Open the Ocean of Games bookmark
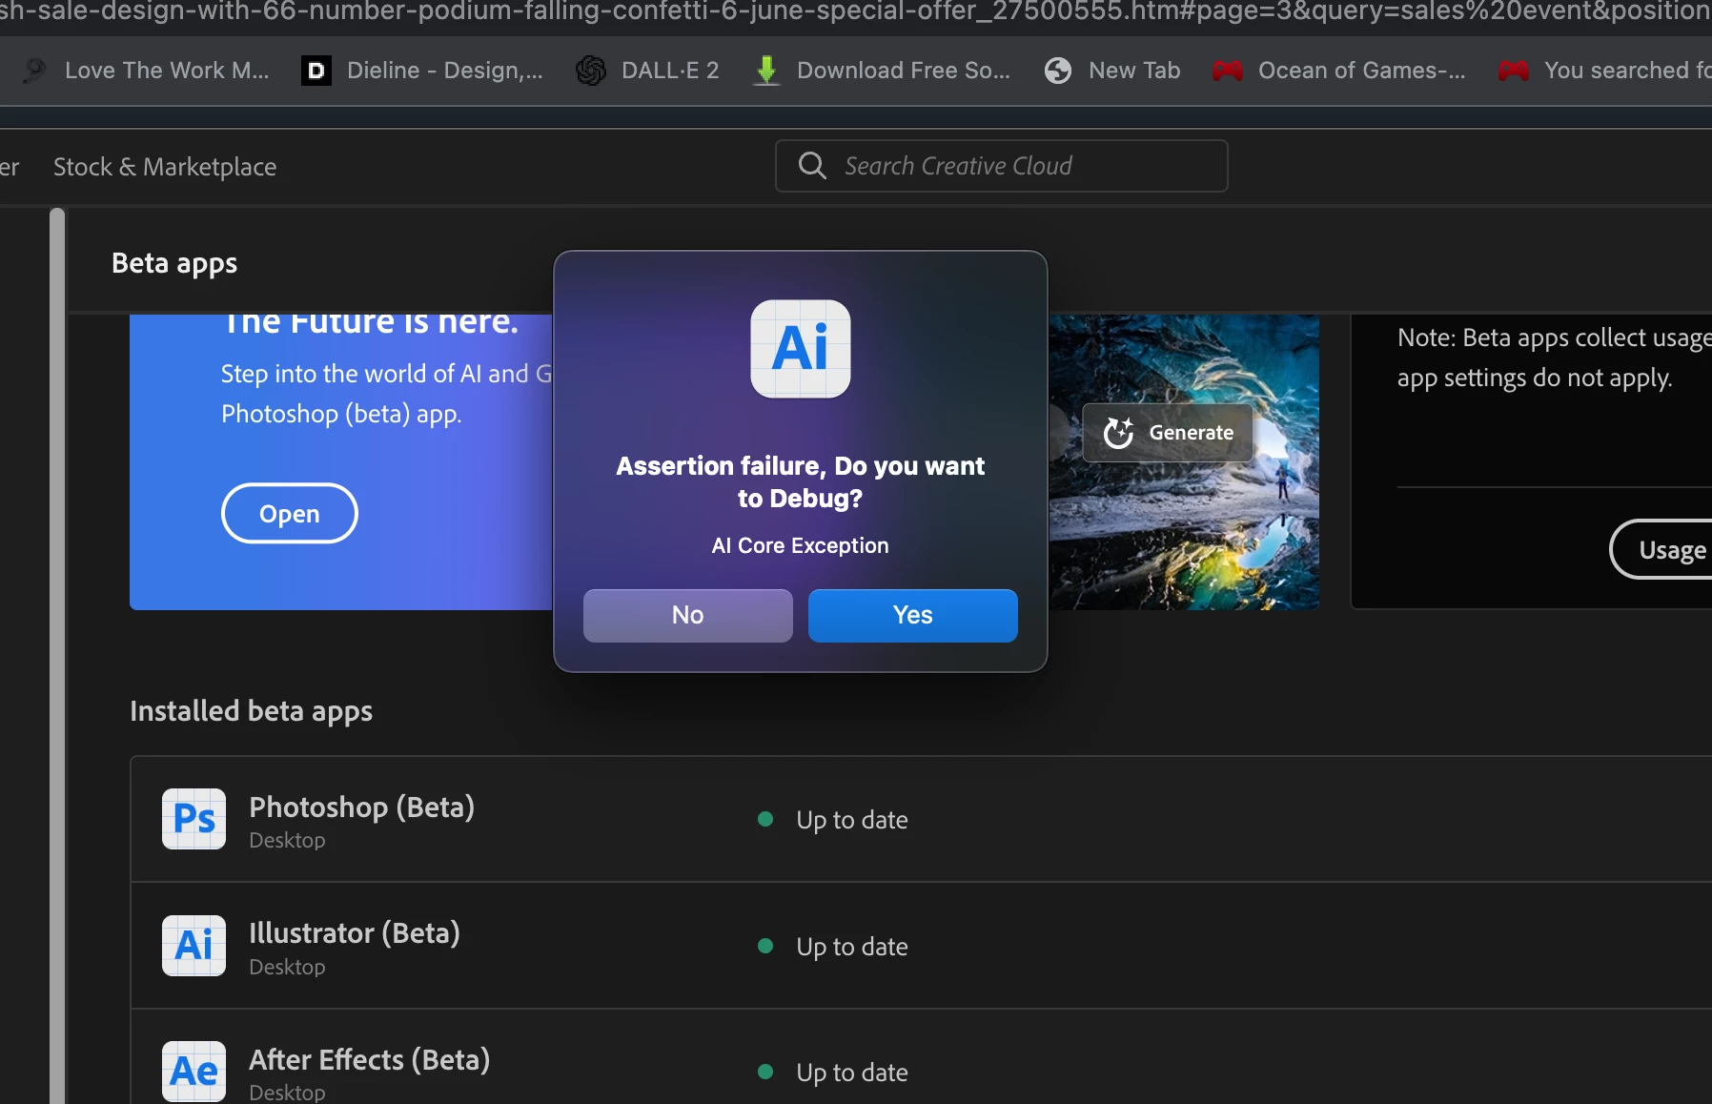This screenshot has width=1712, height=1104. 1339,71
